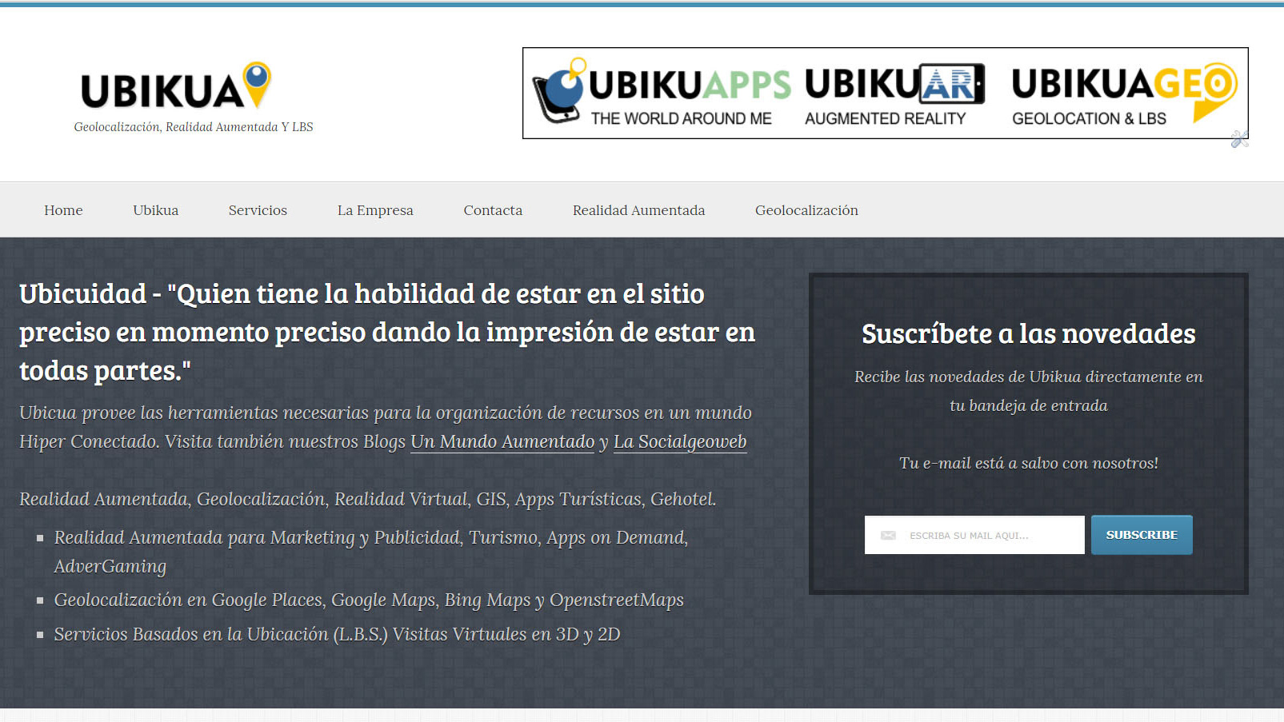The height and width of the screenshot is (722, 1284).
Task: Open La Empresa menu item
Action: [x=375, y=210]
